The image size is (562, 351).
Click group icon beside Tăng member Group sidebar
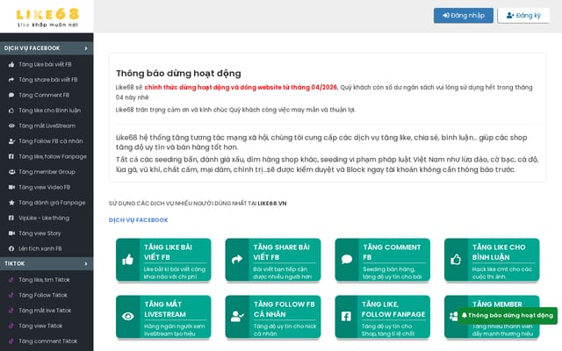tap(11, 172)
